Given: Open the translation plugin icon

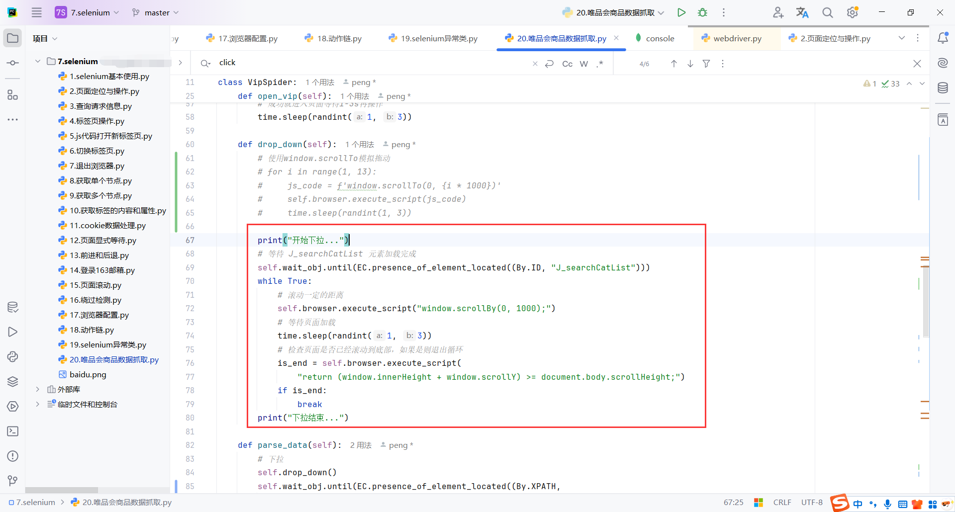Looking at the screenshot, I should tap(802, 12).
